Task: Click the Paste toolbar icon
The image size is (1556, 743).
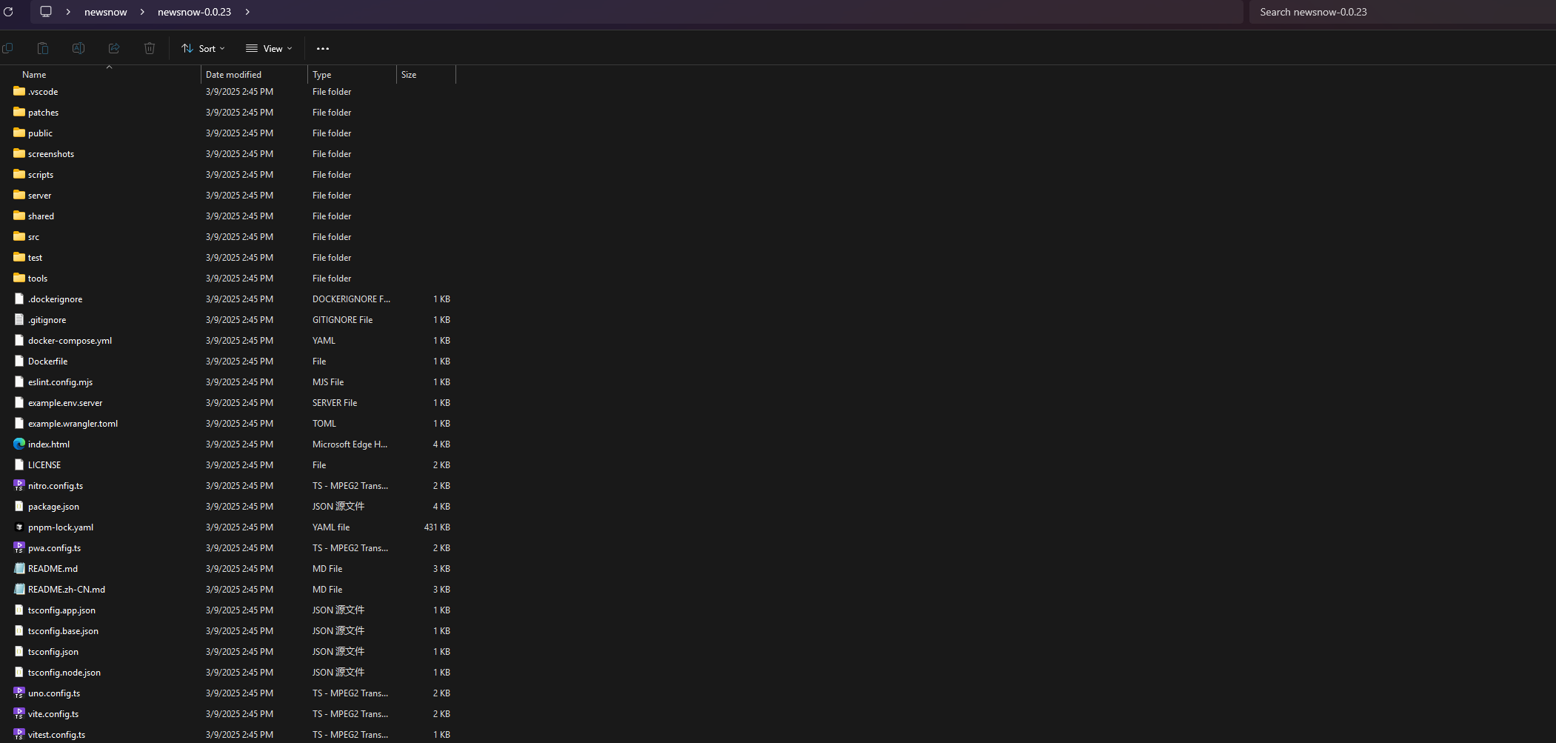Action: coord(42,47)
